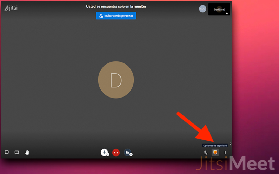Click the Jitsi logo
Viewport: 279px width, 174px height.
pyautogui.click(x=11, y=8)
